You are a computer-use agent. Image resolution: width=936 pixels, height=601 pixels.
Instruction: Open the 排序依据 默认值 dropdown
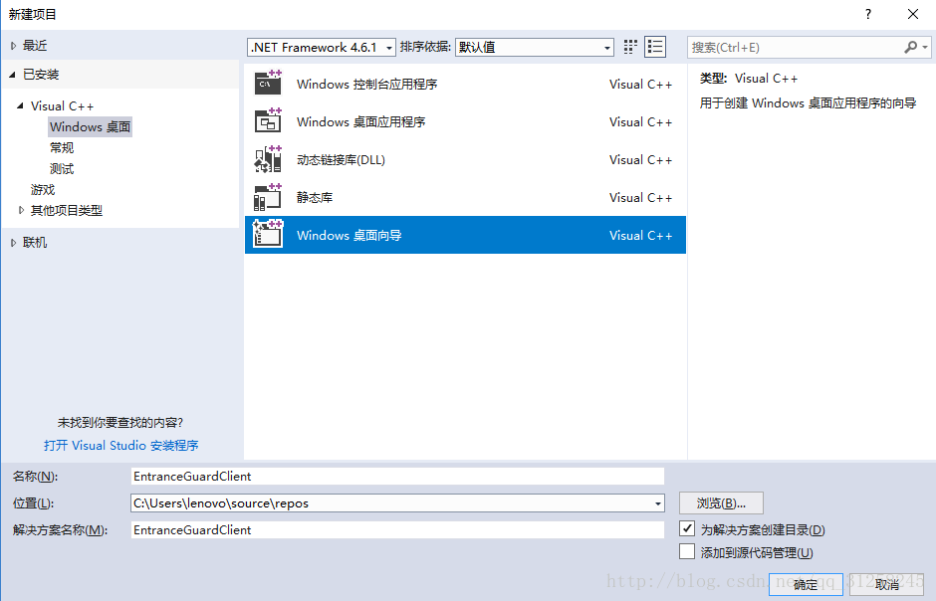[605, 47]
